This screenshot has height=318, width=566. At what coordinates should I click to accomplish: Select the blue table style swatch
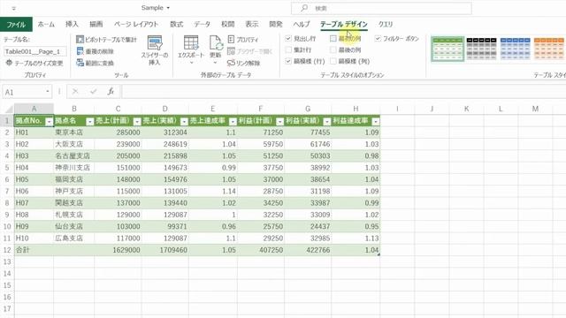click(x=515, y=49)
